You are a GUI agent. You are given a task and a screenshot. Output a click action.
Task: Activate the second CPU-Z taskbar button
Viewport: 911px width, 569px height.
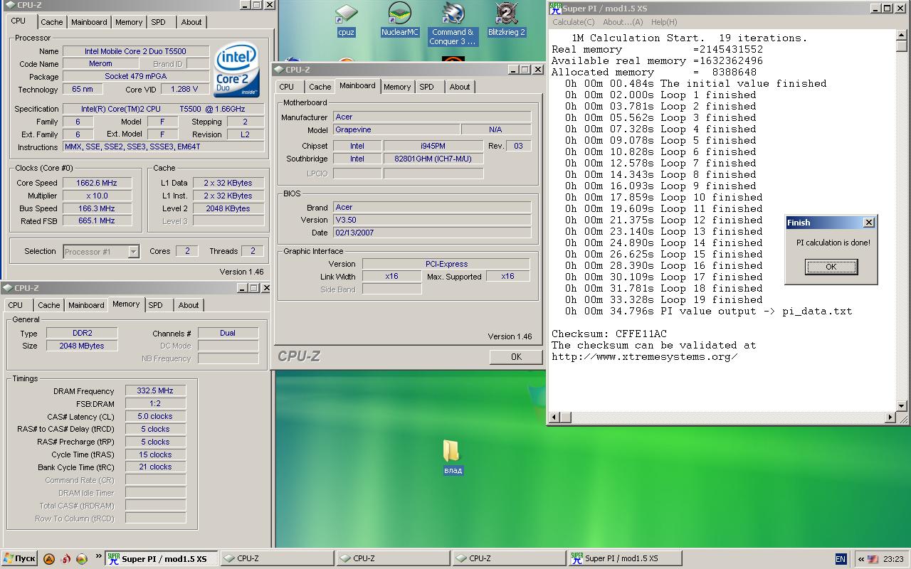pyautogui.click(x=391, y=558)
